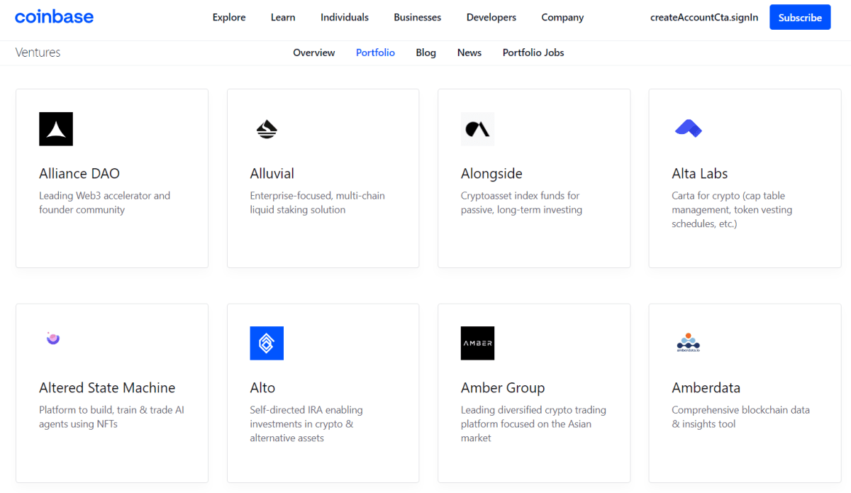This screenshot has height=493, width=851.
Task: Click "Cryptoasset index funds" description text
Action: click(521, 203)
